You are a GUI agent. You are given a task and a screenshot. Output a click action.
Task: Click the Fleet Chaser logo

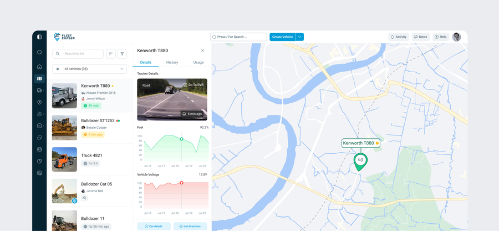64,37
